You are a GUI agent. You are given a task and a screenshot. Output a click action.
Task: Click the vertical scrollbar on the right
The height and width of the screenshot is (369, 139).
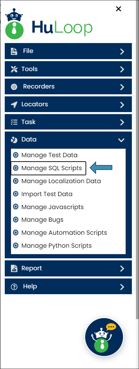pyautogui.click(x=137, y=160)
